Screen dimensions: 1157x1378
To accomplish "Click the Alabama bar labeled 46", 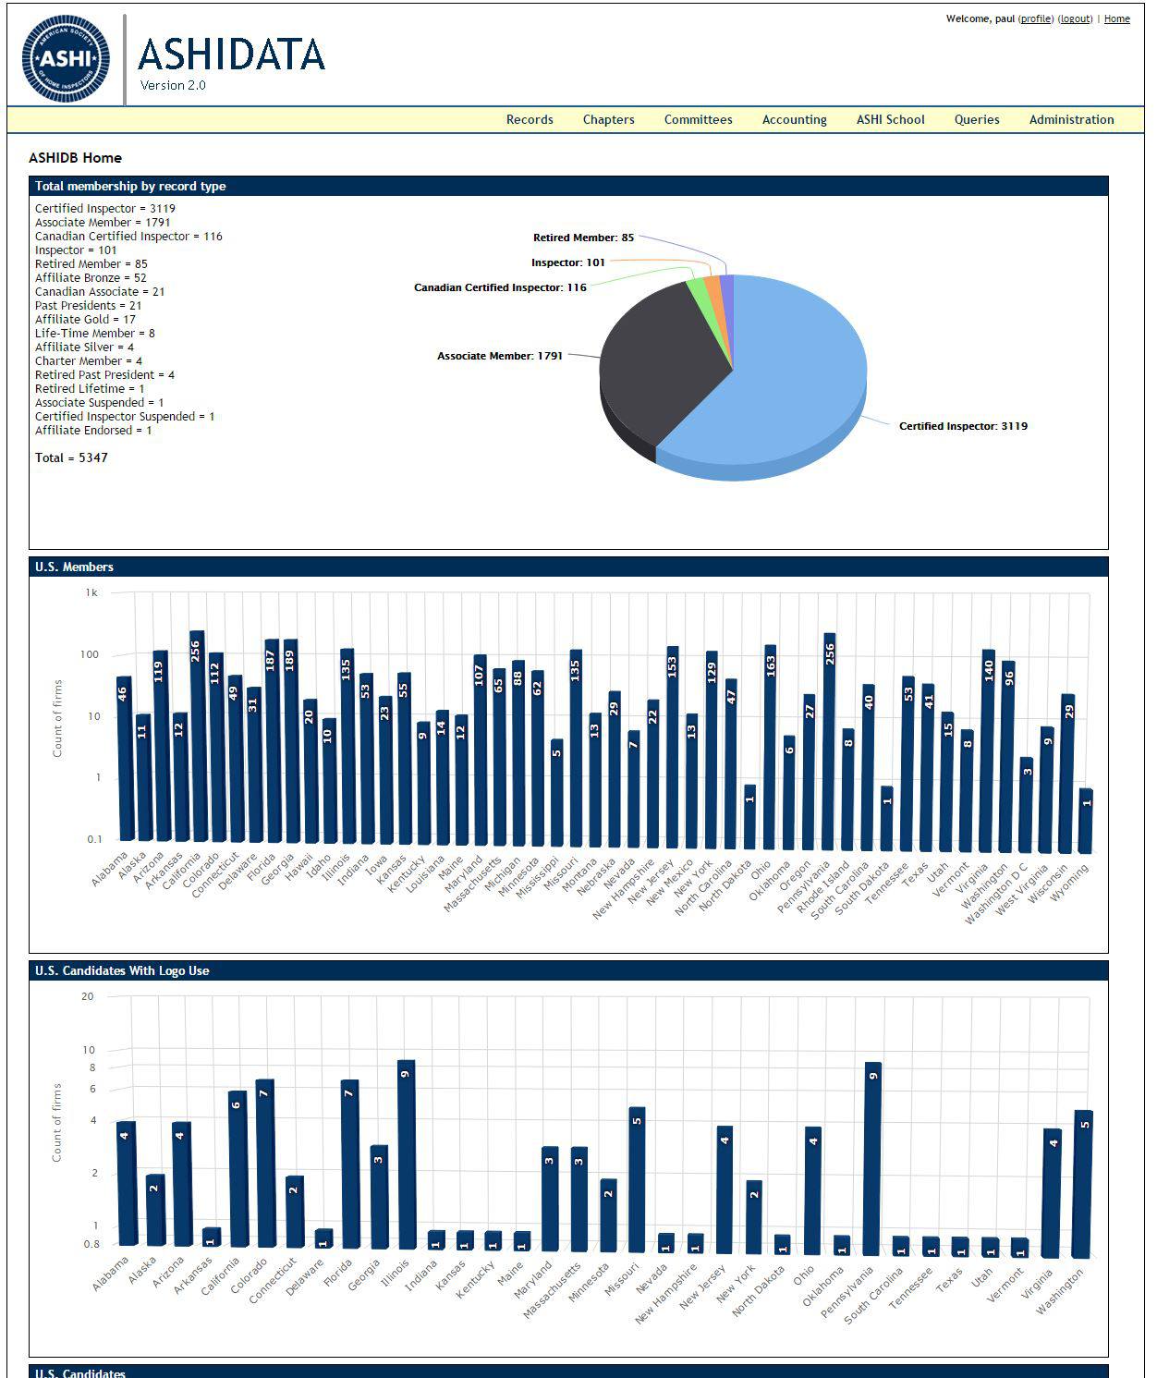I will pos(124,759).
